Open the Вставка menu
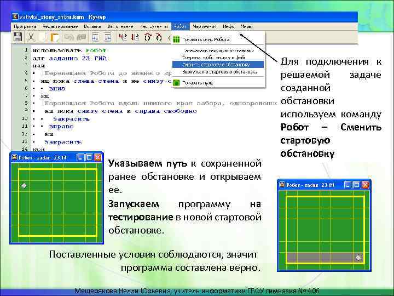This screenshot has width=394, height=296. tap(92, 26)
